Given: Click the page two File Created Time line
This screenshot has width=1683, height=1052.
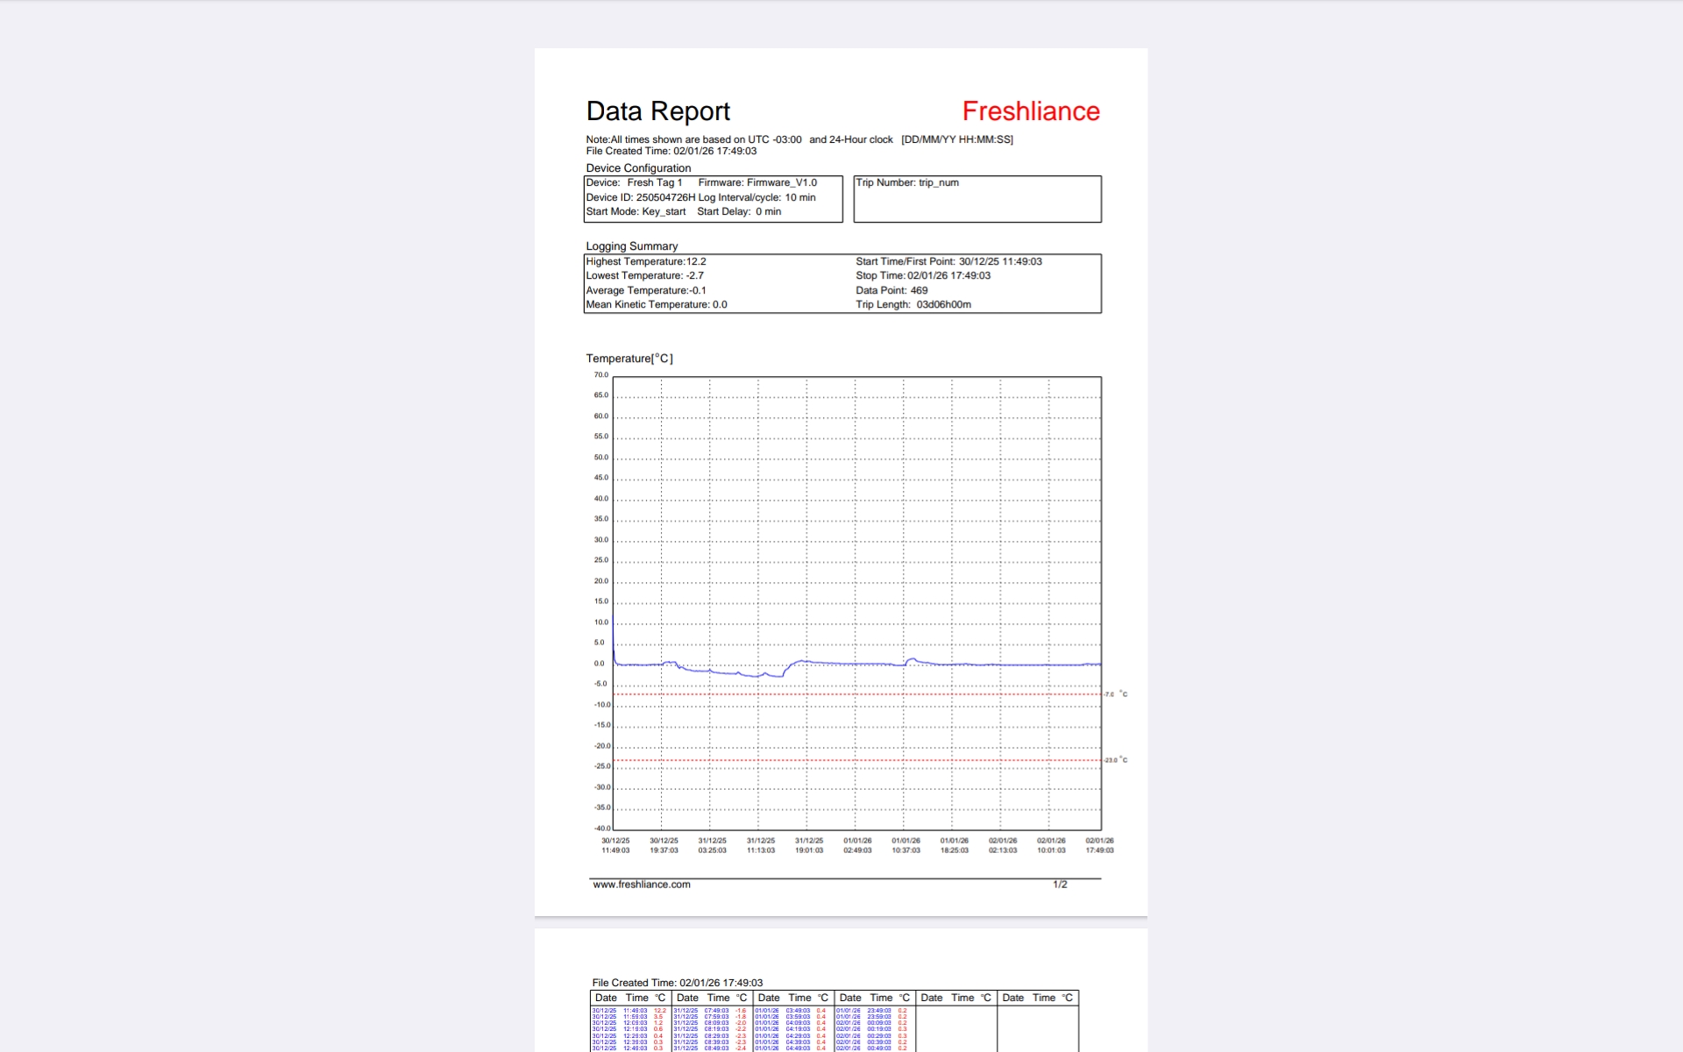Looking at the screenshot, I should [x=677, y=983].
